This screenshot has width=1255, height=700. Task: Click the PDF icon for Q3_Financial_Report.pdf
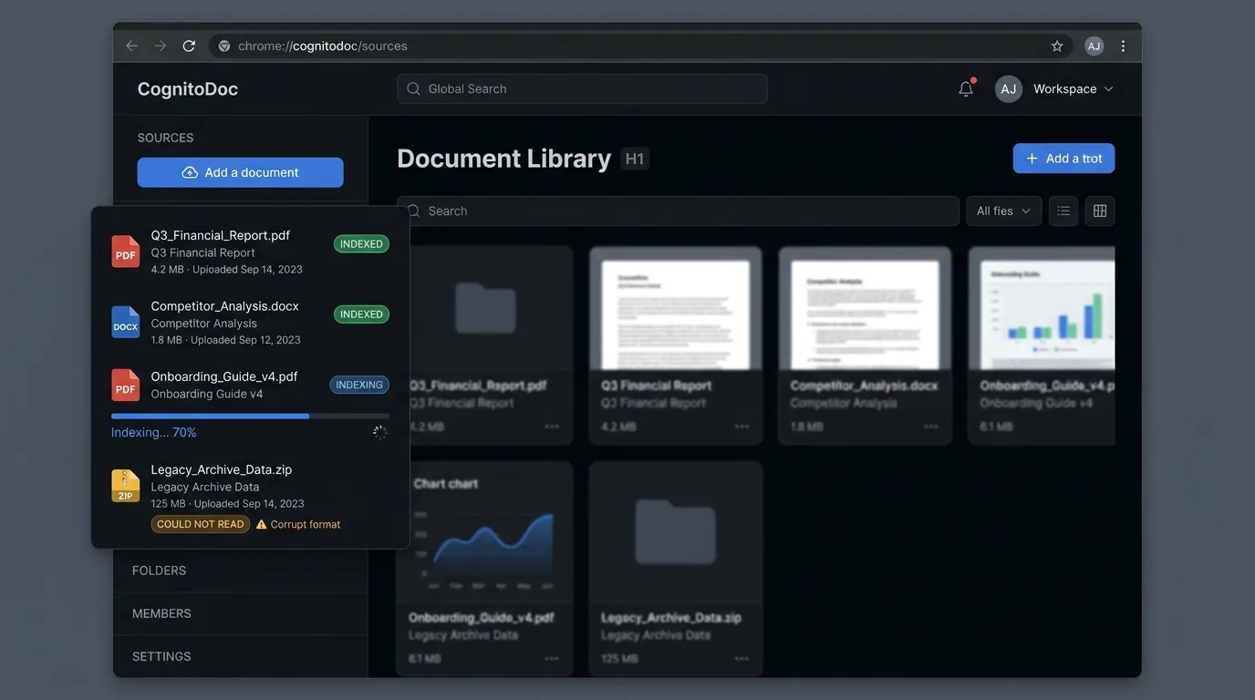tap(126, 252)
